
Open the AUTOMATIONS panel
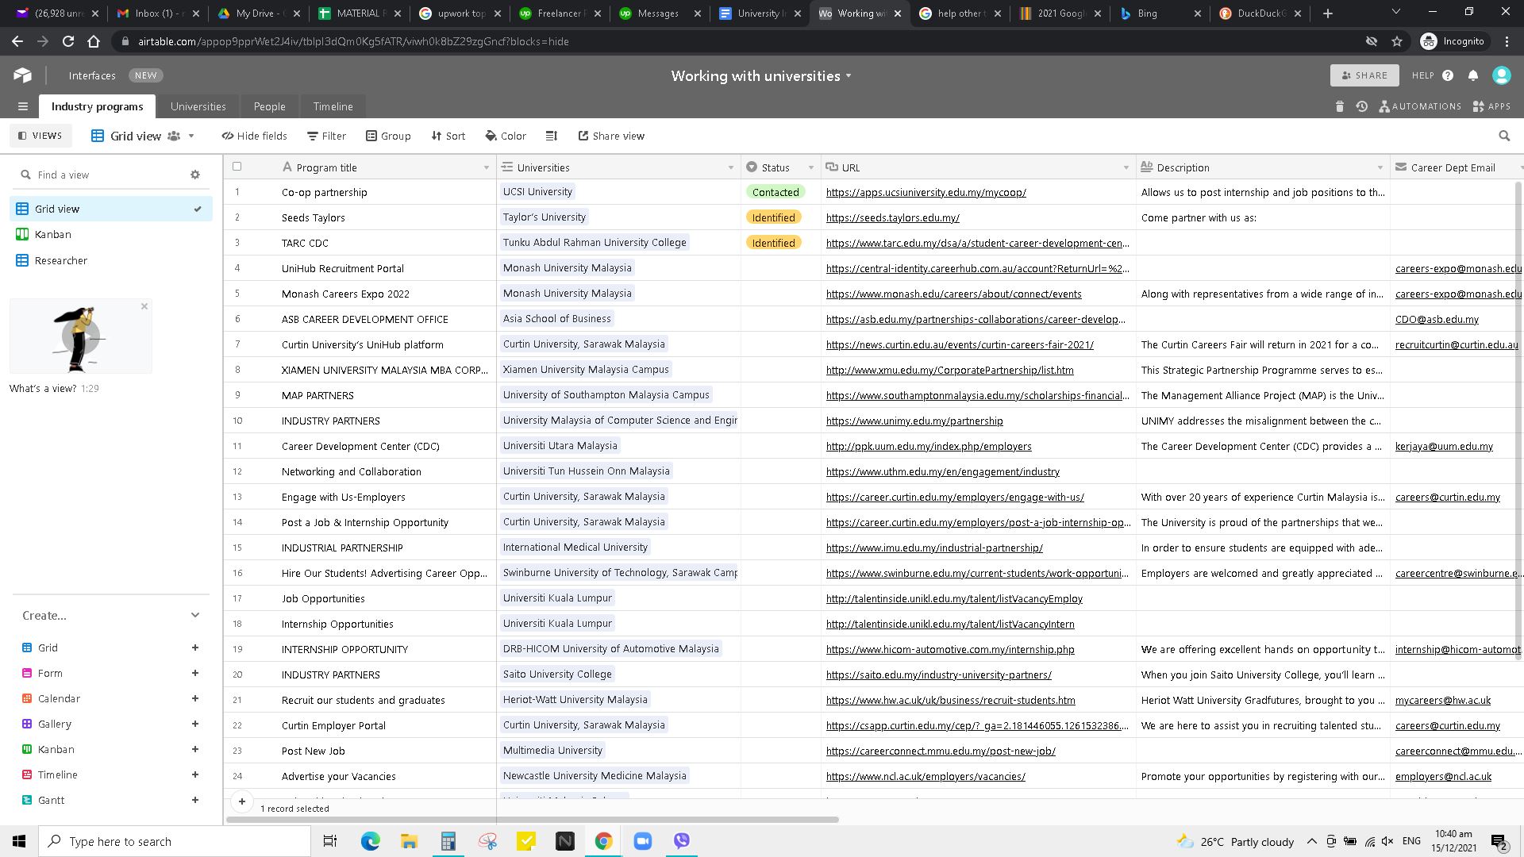tap(1421, 106)
